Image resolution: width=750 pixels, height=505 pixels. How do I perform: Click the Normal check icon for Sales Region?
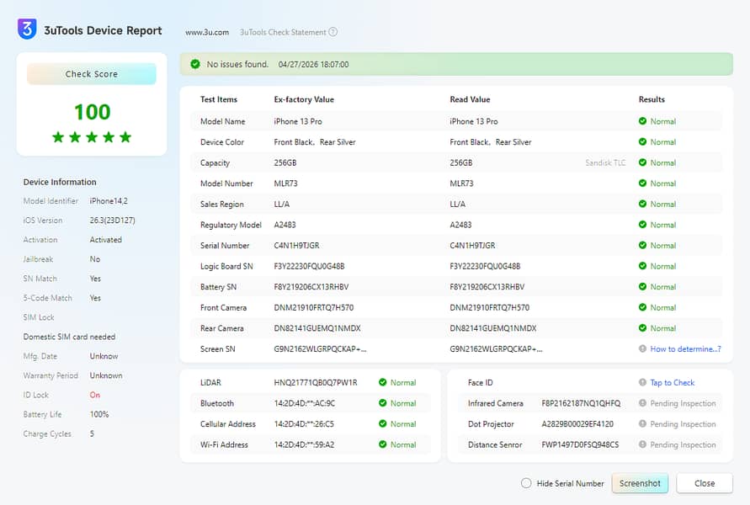click(642, 204)
